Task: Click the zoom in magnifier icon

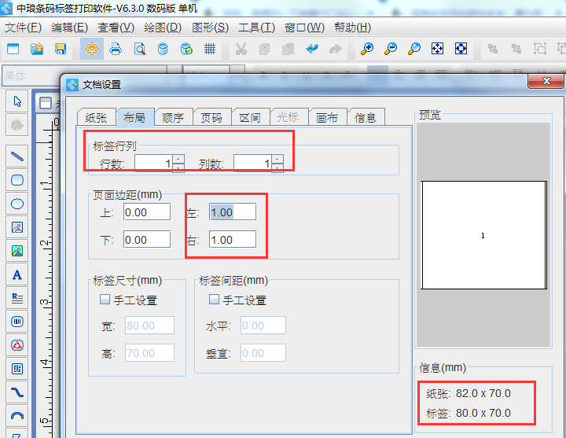Action: [x=366, y=49]
